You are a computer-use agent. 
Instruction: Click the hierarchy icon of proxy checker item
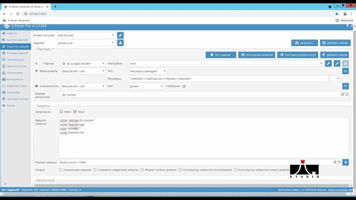(4, 73)
